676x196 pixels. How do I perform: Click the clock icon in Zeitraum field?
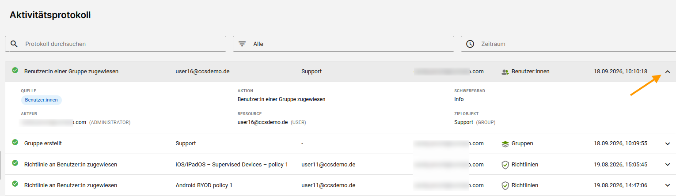pos(470,44)
